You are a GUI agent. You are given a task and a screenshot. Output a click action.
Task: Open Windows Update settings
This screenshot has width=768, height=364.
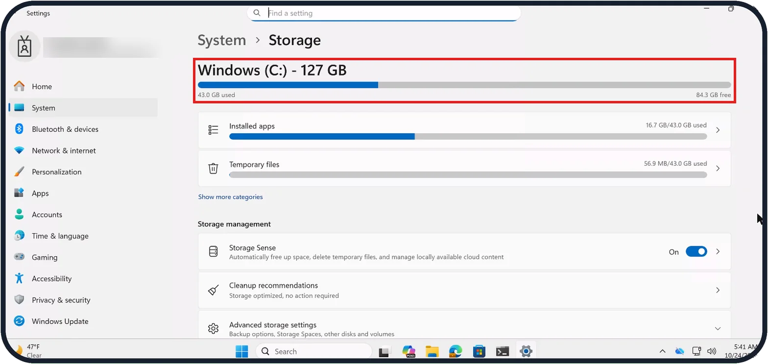pyautogui.click(x=83, y=321)
